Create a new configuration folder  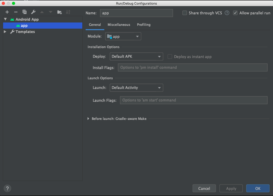coord(59,12)
